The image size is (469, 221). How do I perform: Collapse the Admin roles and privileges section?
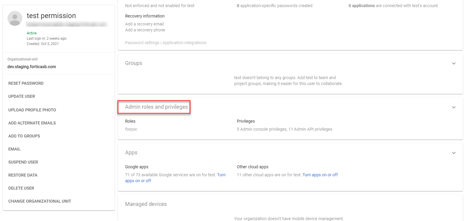click(x=454, y=107)
